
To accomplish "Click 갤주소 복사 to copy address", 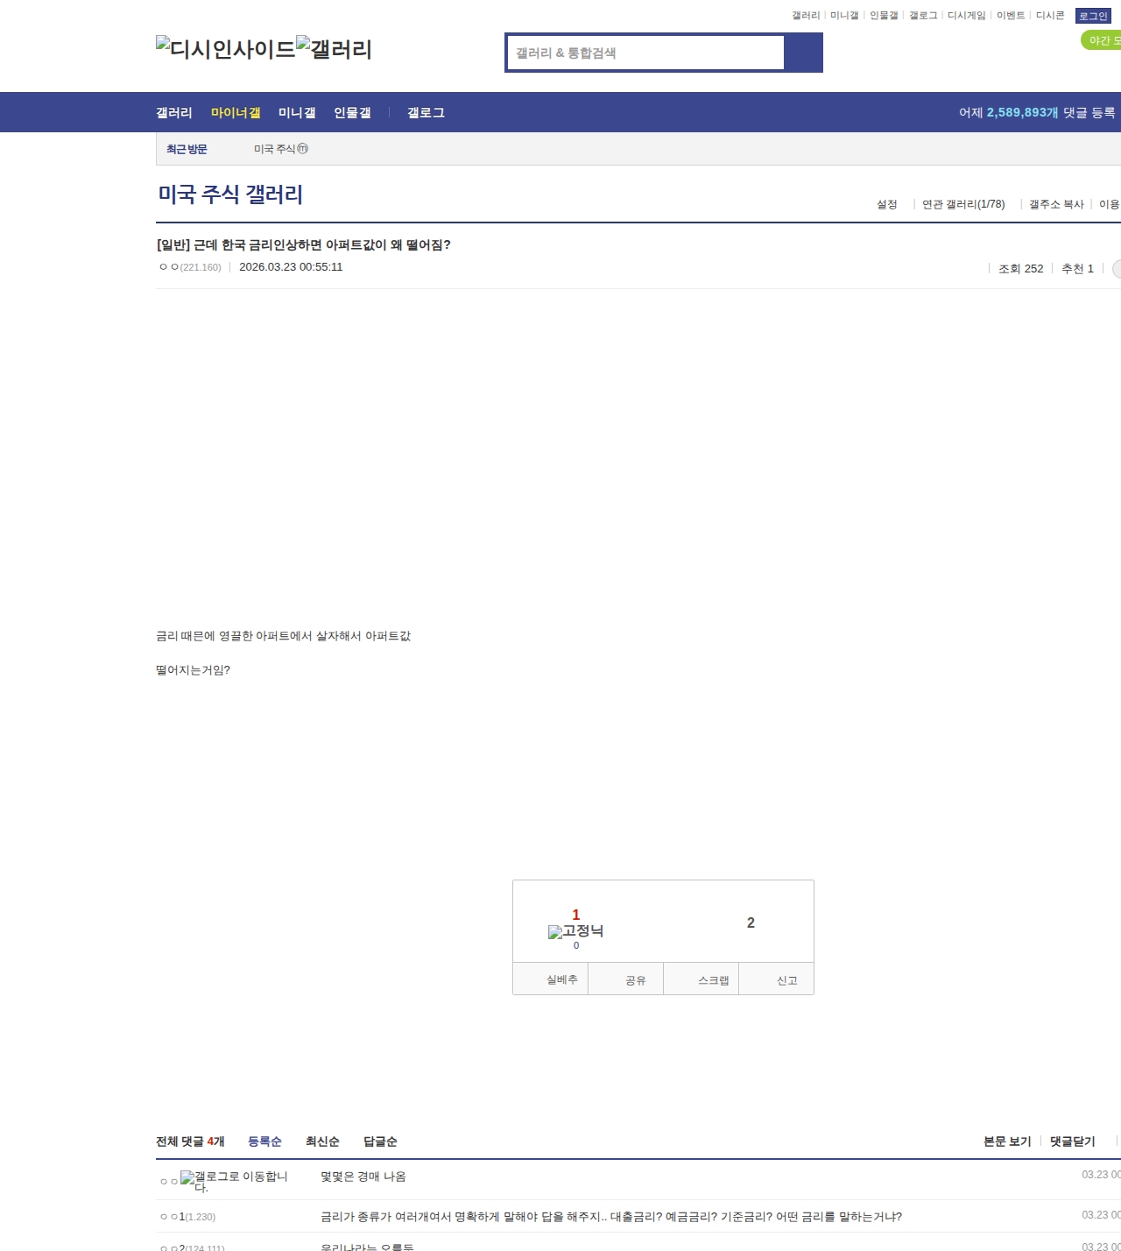I will 1056,204.
